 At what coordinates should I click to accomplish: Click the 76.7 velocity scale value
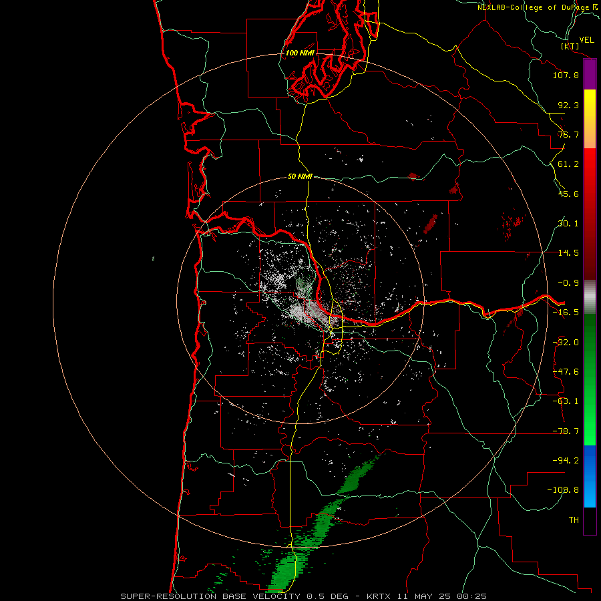[568, 134]
